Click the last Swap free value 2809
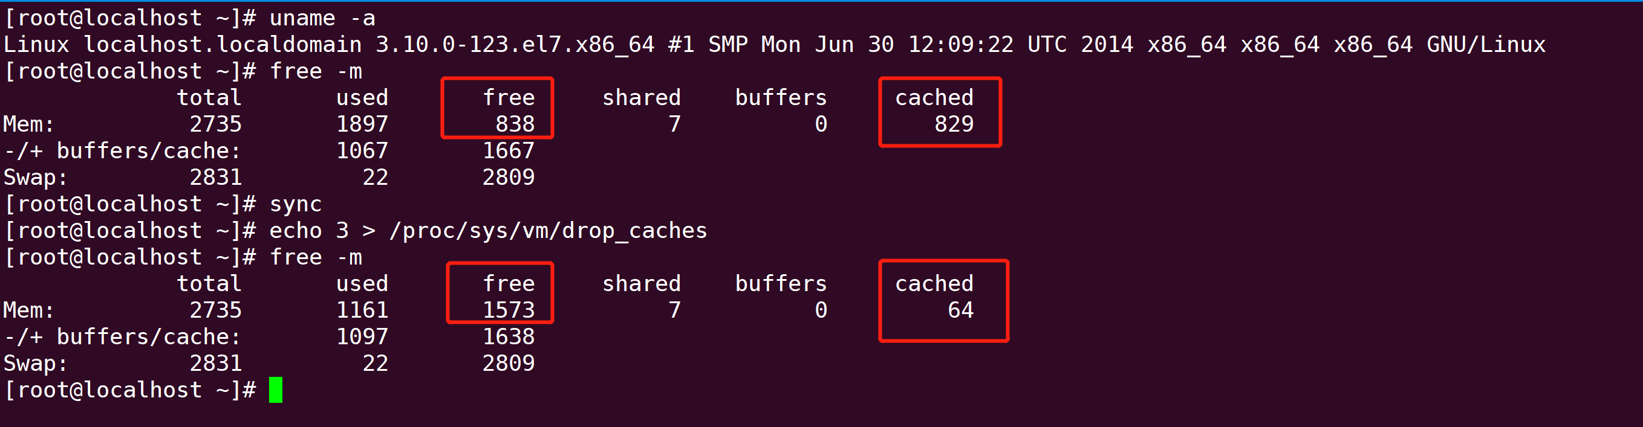The image size is (1643, 427). [x=509, y=363]
